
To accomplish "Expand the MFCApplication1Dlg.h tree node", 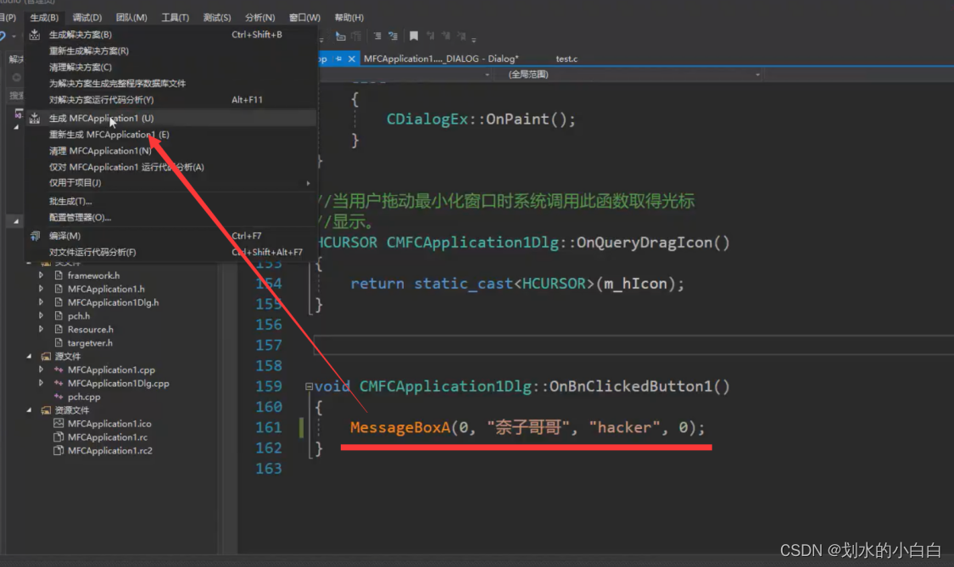I will [41, 303].
